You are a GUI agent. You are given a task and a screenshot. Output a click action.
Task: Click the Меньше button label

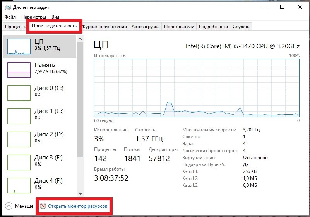[24, 206]
